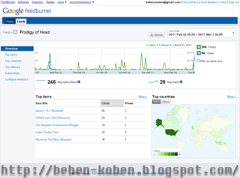Image resolution: width=240 pixels, height=178 pixels.
Task: Open More link for Top countries
Action: [231, 97]
